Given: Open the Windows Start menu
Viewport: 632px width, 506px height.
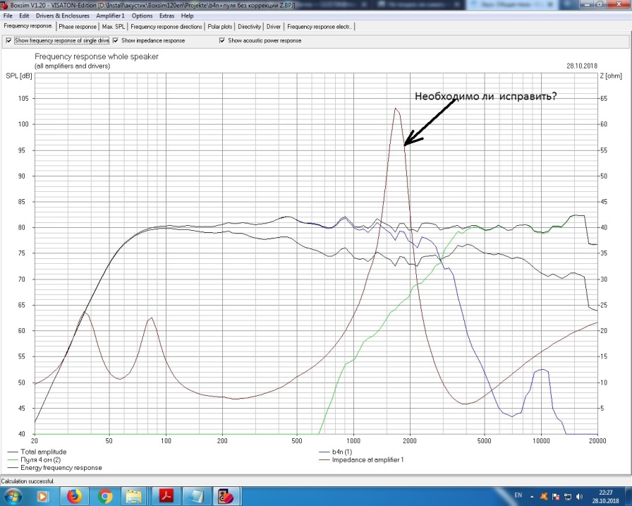Looking at the screenshot, I should coord(12,496).
